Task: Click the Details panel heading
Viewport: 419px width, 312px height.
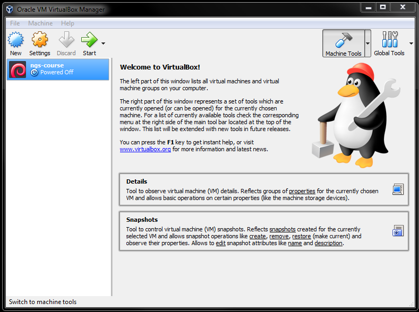Action: pyautogui.click(x=136, y=181)
